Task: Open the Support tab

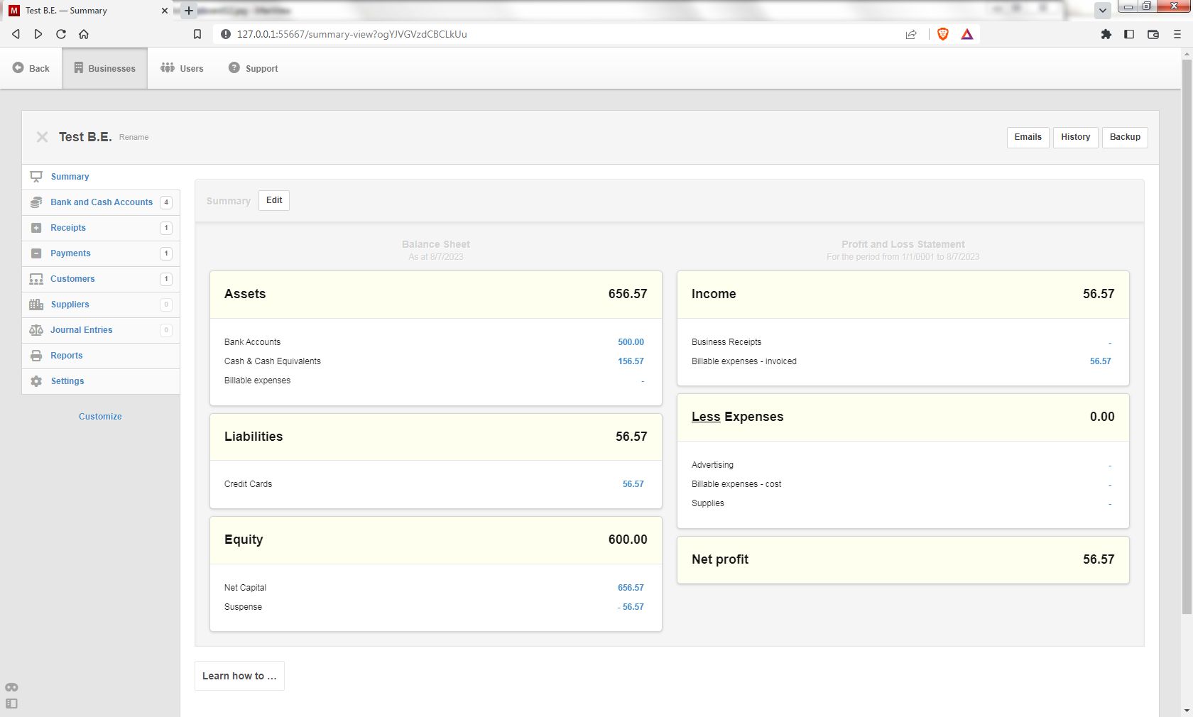Action: click(253, 68)
